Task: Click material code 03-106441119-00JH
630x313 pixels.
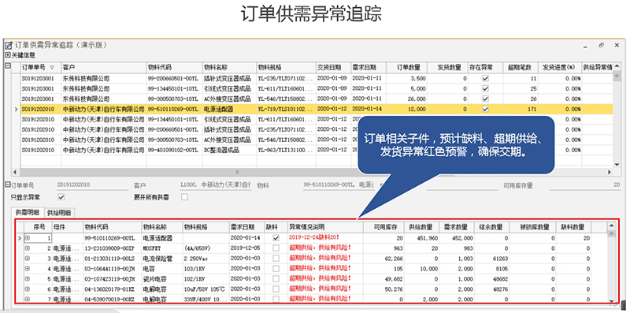Action: pos(109,269)
